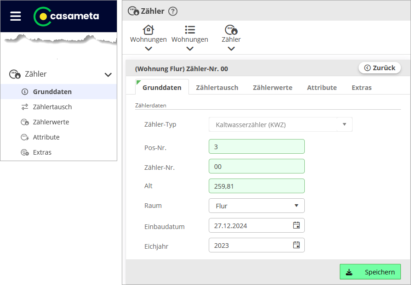Screen dimensions: 411x285
Task: Select Attribute in the sidebar
Action: [46, 137]
